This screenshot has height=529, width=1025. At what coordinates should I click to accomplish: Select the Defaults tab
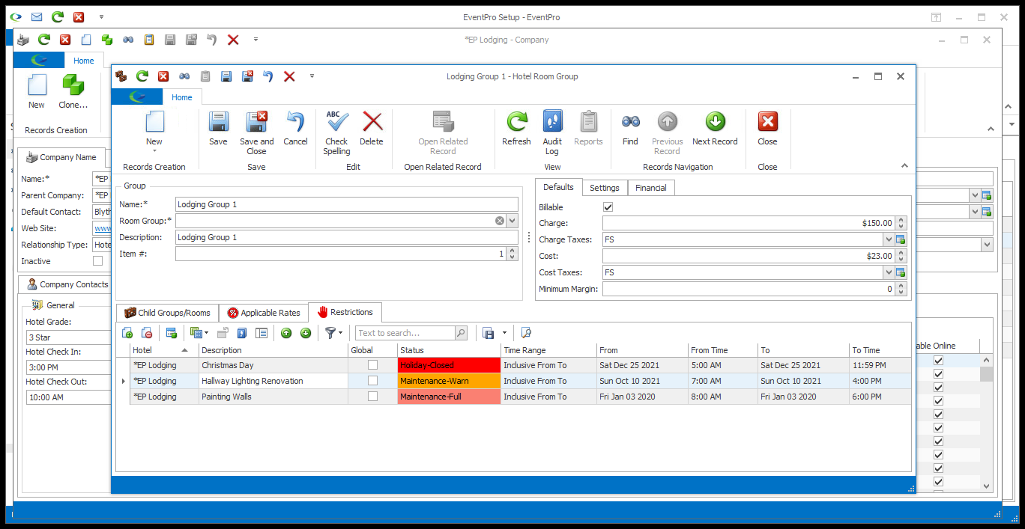[558, 187]
